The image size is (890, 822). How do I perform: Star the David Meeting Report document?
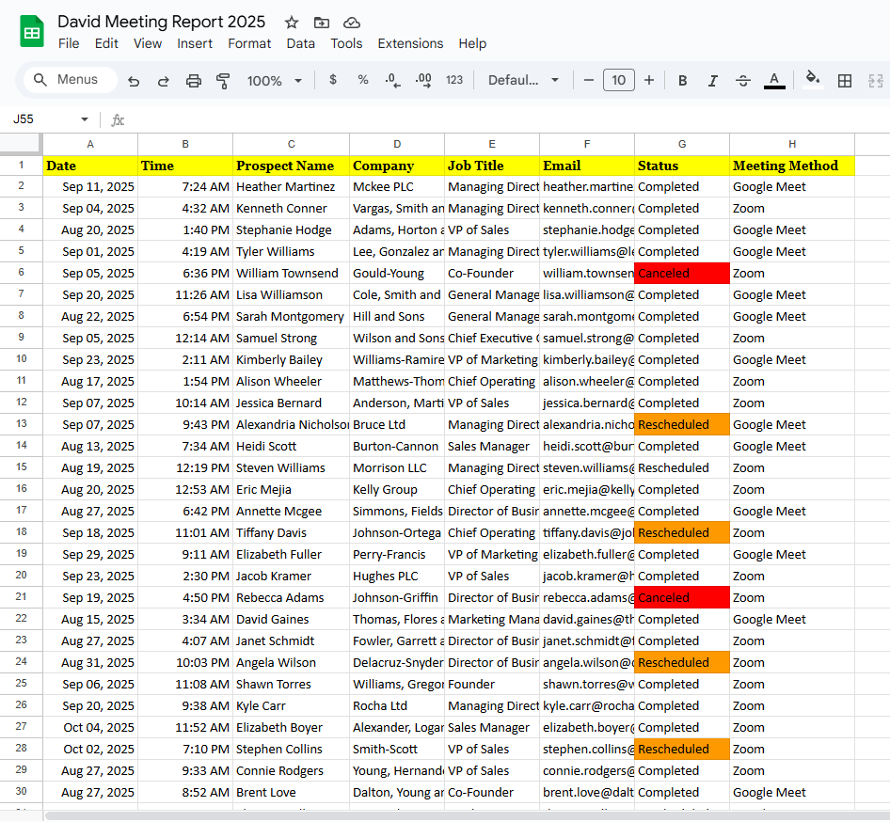click(x=292, y=23)
